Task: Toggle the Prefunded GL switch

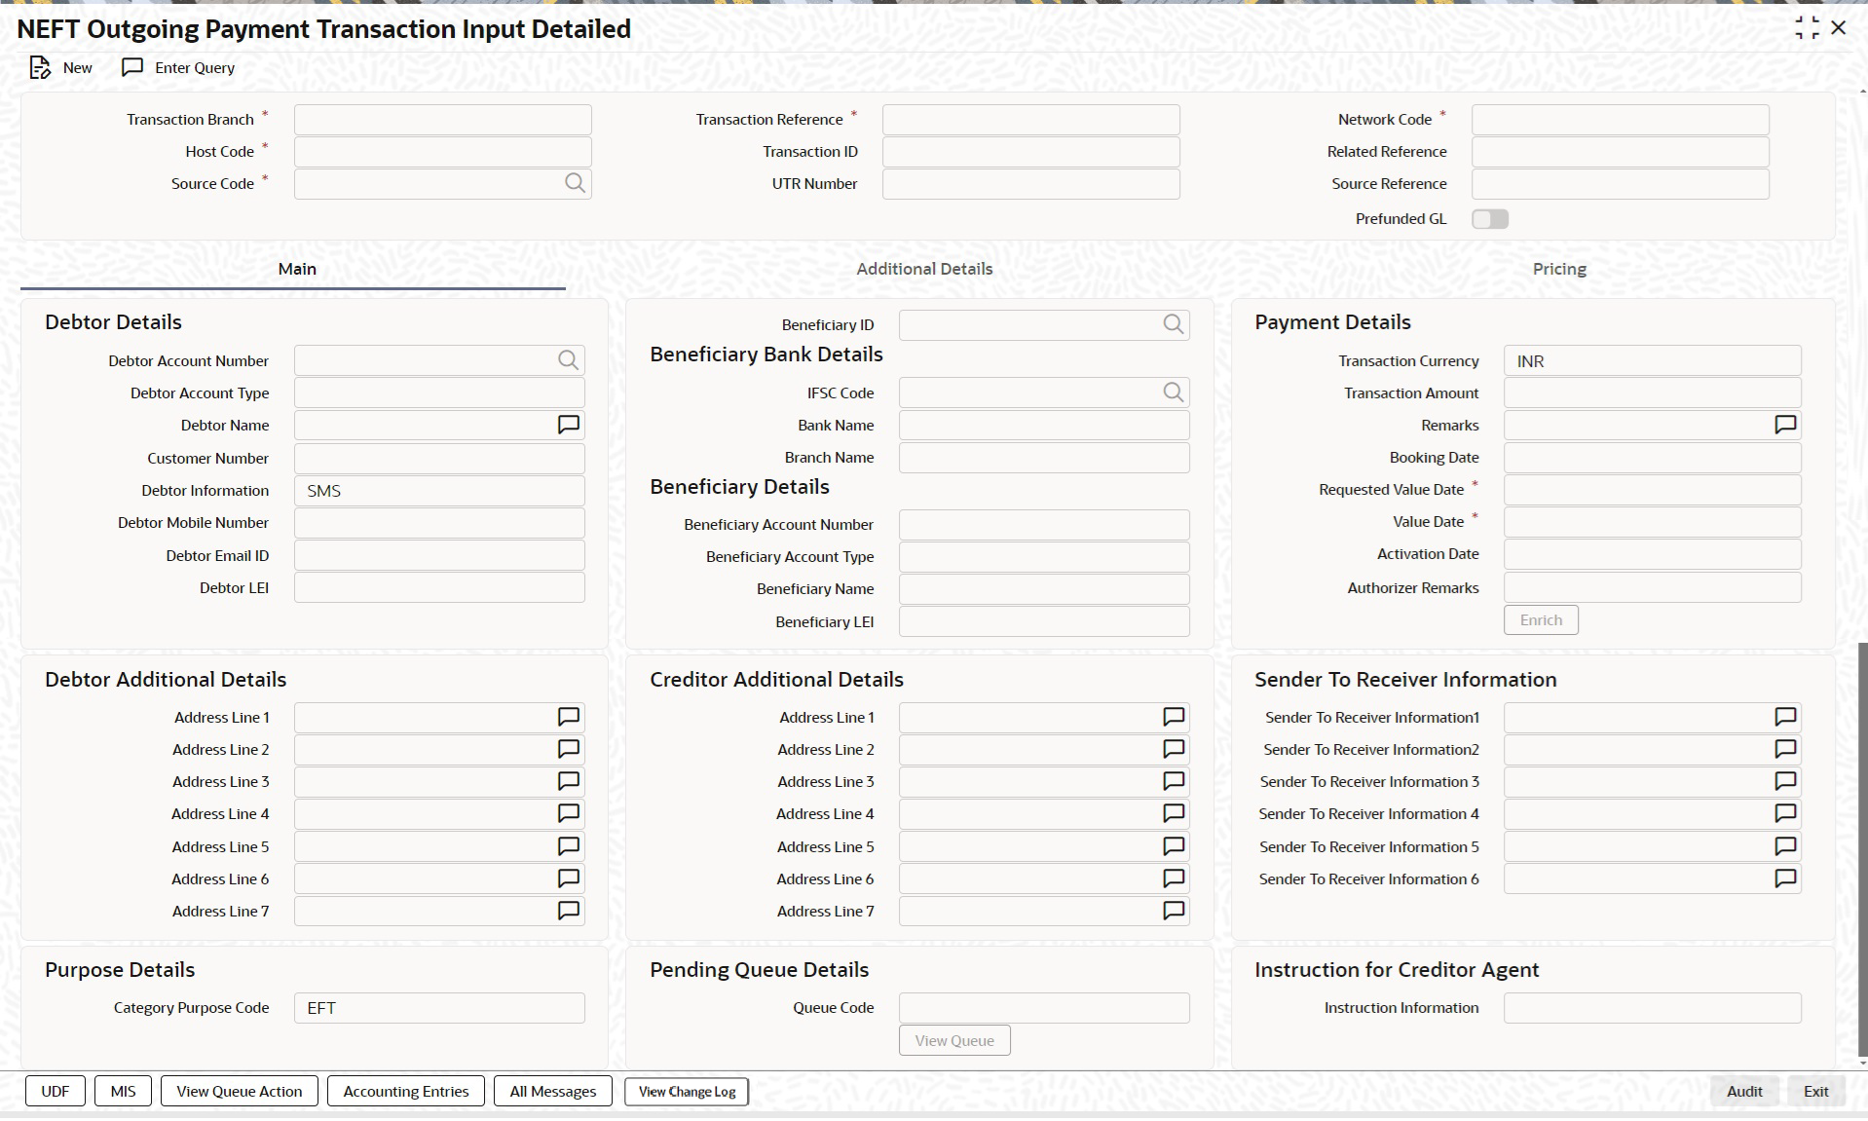Action: (1490, 219)
